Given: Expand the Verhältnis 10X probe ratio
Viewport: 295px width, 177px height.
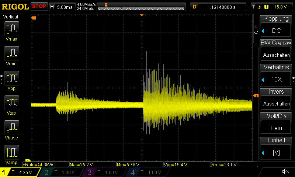Looking at the screenshot, I should [276, 75].
